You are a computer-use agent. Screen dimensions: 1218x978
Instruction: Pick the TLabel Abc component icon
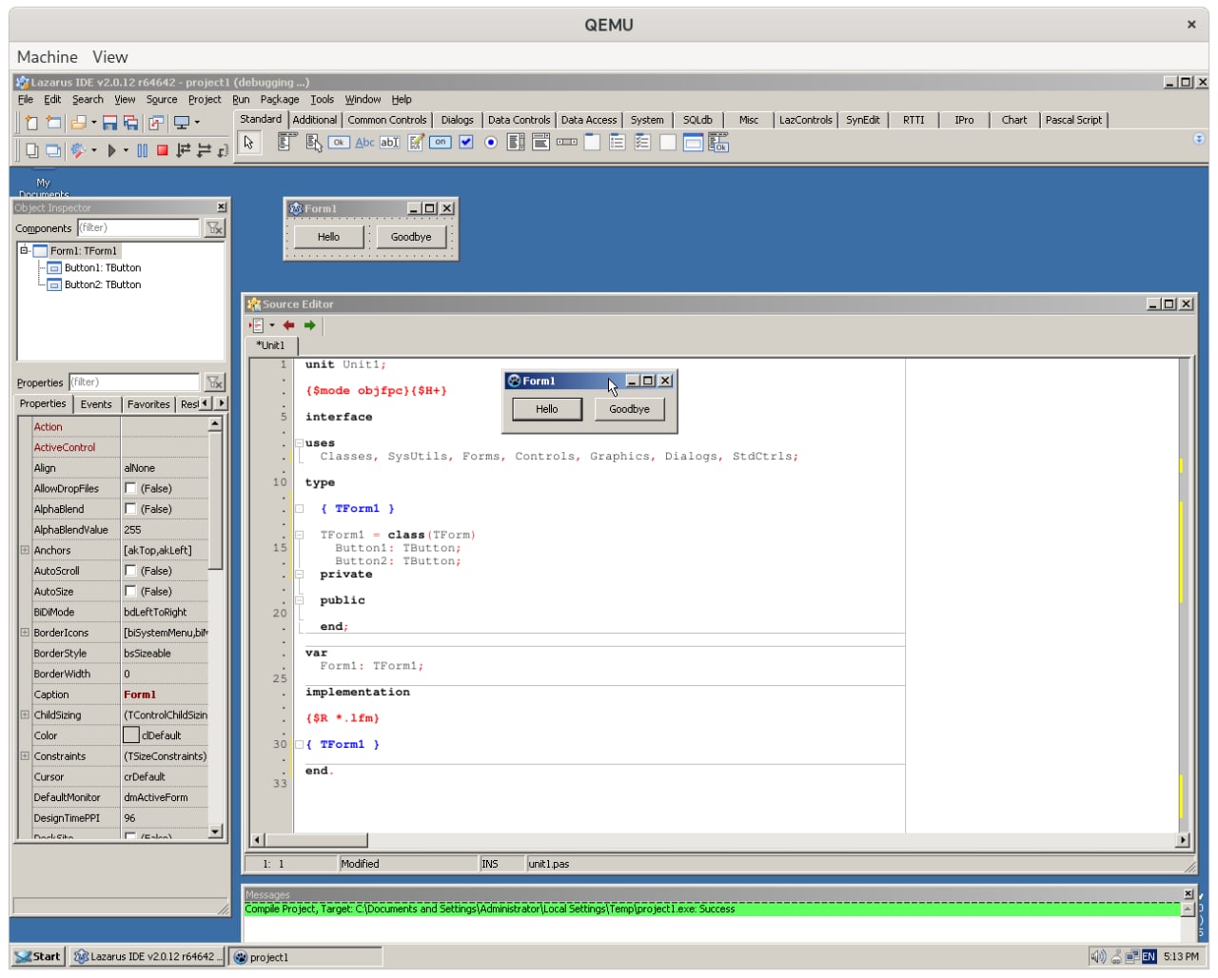364,143
